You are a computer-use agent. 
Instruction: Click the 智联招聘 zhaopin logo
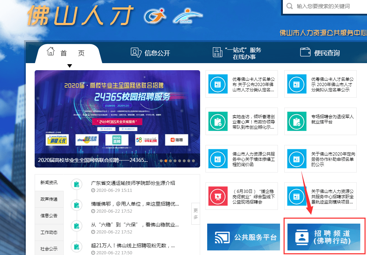[87, 140]
